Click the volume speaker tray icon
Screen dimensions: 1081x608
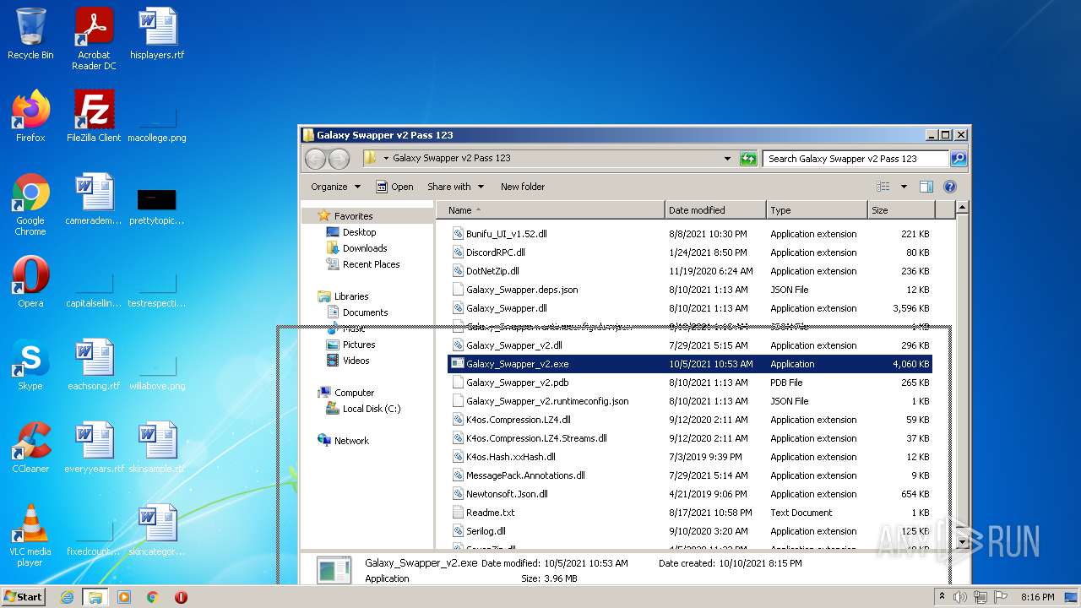[x=960, y=597]
